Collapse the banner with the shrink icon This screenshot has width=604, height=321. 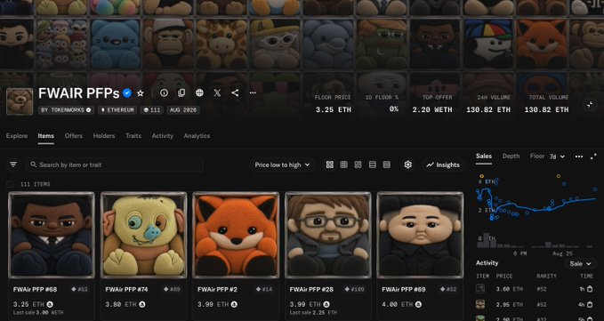[x=590, y=104]
